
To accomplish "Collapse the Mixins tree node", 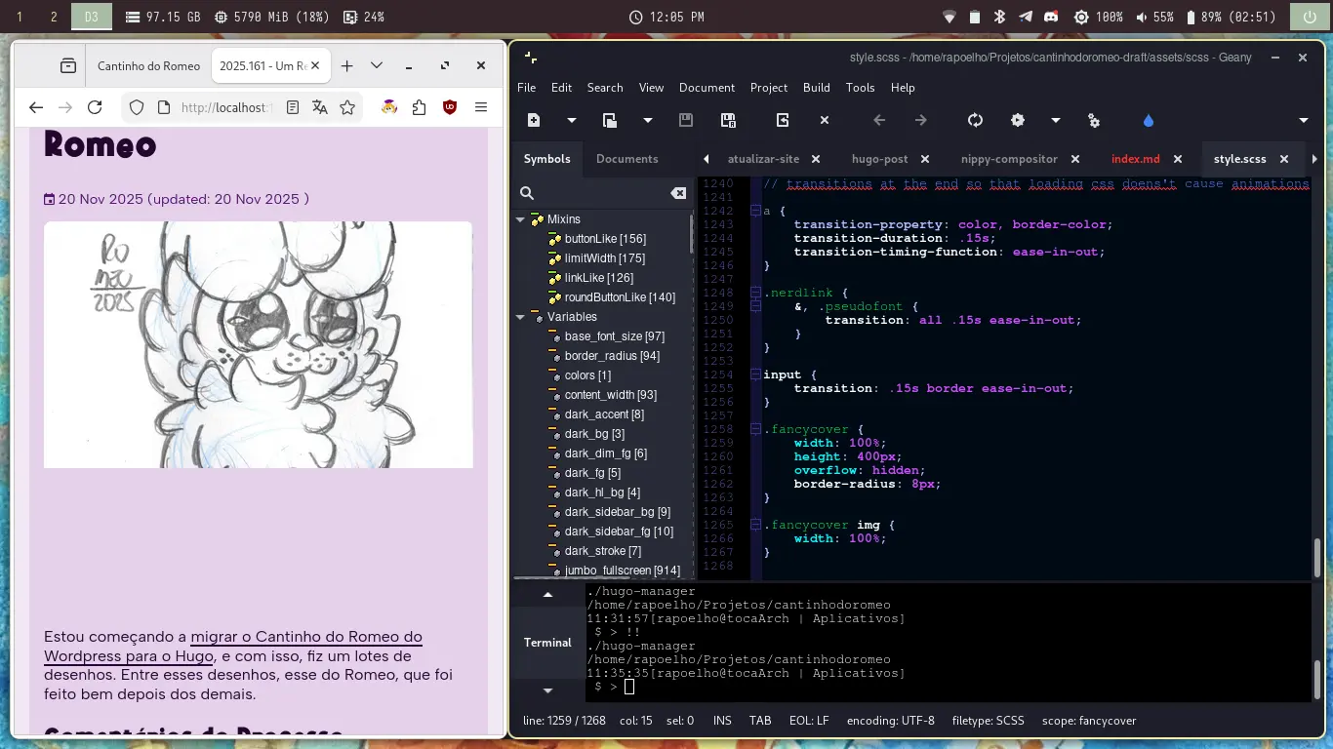I will [521, 219].
